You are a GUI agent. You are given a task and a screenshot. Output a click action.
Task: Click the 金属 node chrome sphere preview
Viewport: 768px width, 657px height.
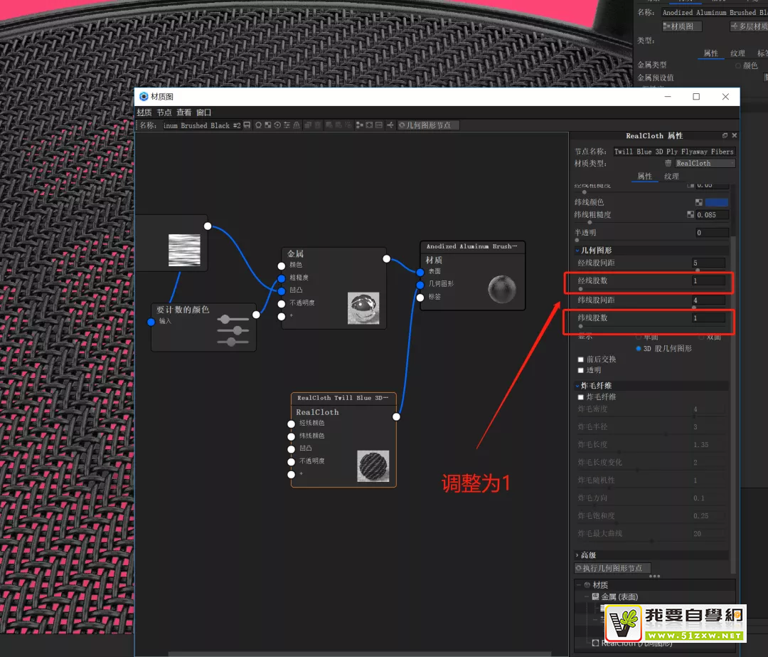pos(363,308)
